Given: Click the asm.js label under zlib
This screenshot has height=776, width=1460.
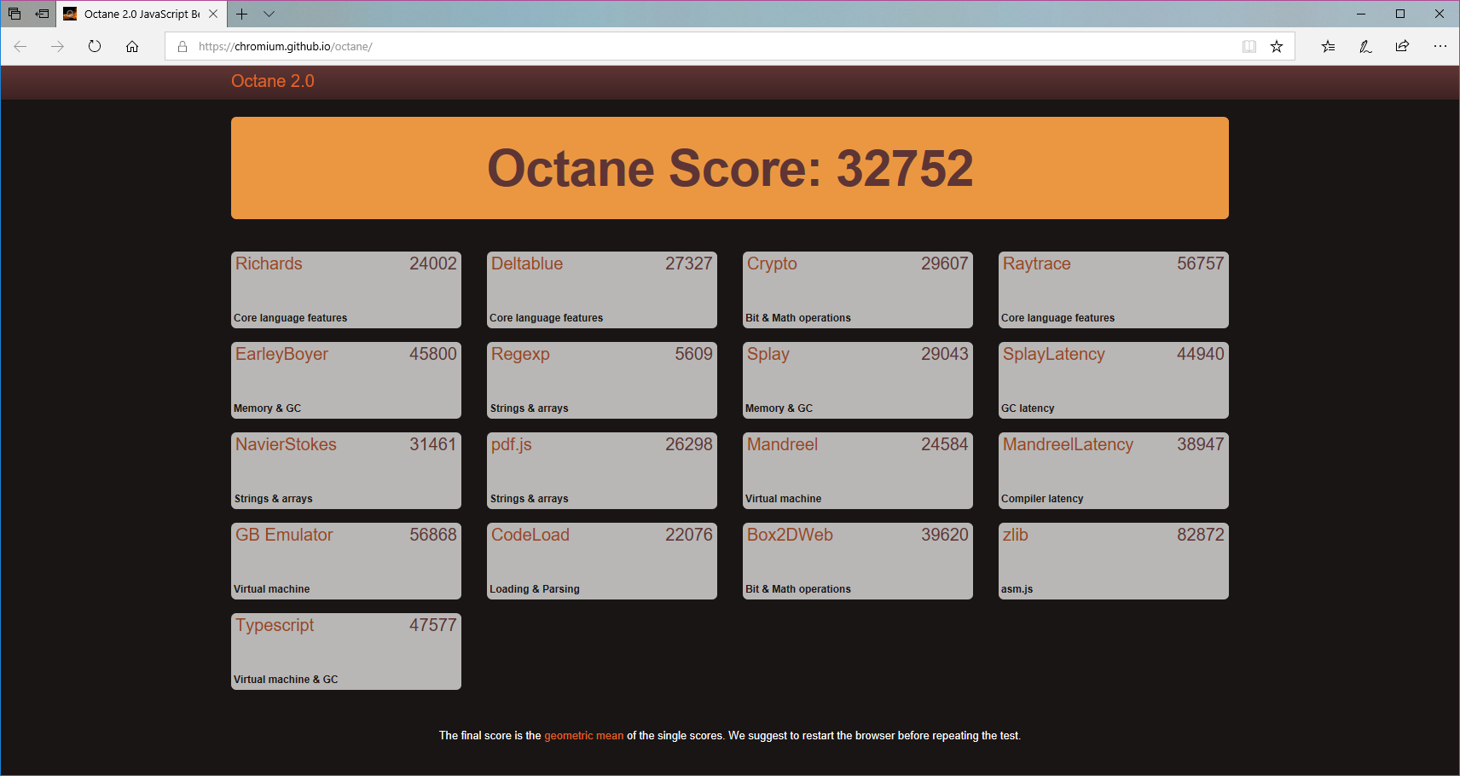Looking at the screenshot, I should [1017, 589].
